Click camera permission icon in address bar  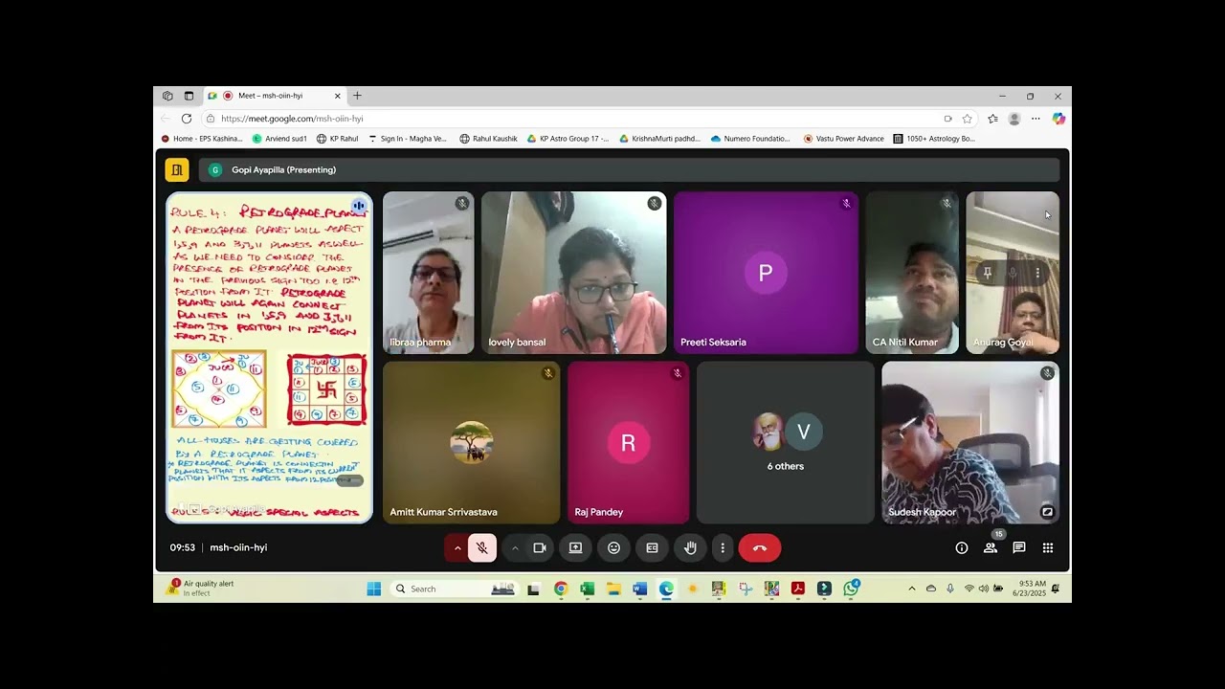pos(947,119)
